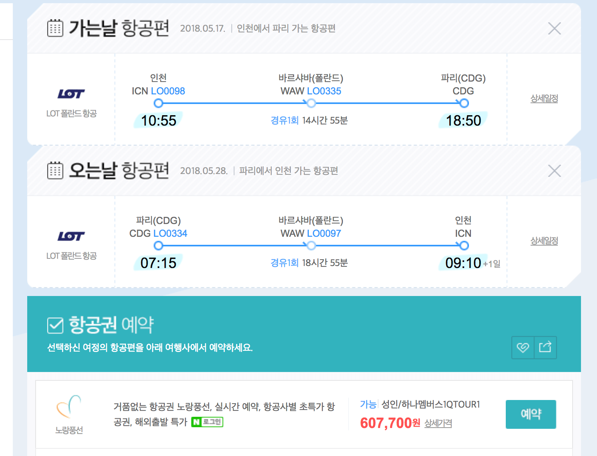Image resolution: width=597 pixels, height=456 pixels.
Task: Click the calendar icon beside 오는날 항공편
Action: click(55, 171)
